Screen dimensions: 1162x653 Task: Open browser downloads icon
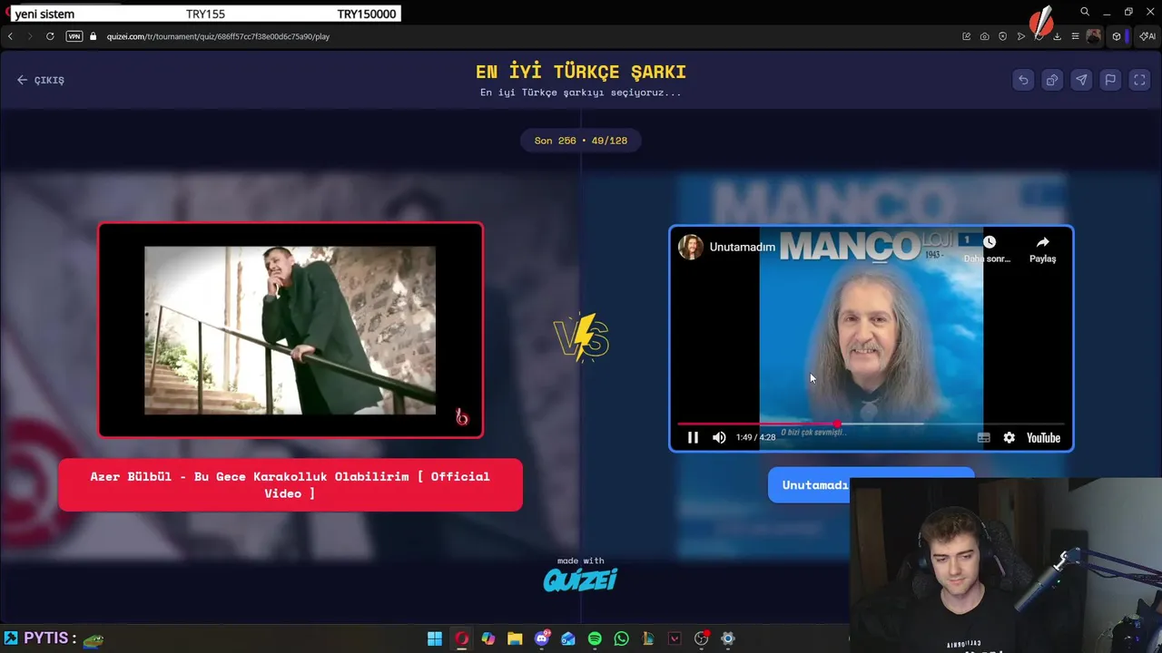point(1057,36)
